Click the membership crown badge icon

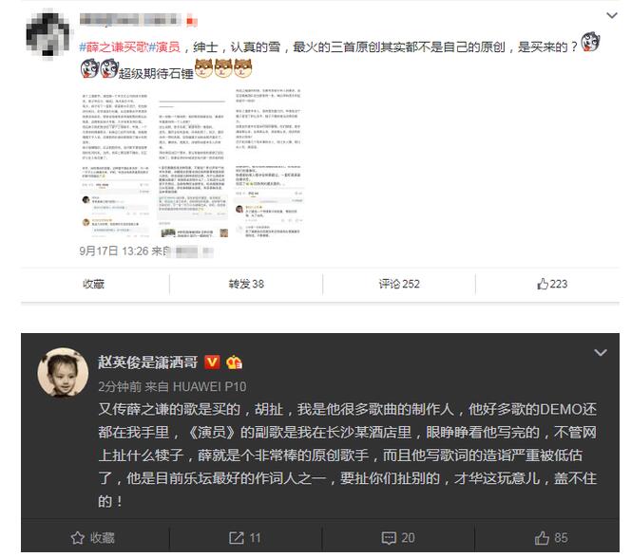pyautogui.click(x=234, y=362)
